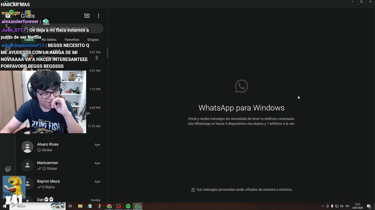Viewport: 375px width, 210px height.
Task: Click the end-to-end encryption notice text
Action: (244, 190)
